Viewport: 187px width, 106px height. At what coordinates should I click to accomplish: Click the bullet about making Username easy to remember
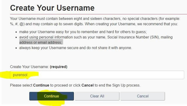(x=83, y=32)
